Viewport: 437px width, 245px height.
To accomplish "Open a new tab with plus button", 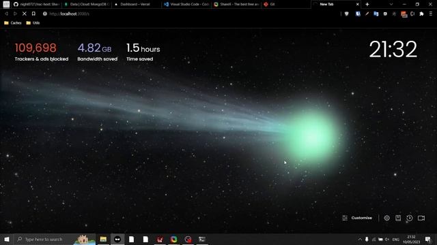I will click(x=367, y=4).
